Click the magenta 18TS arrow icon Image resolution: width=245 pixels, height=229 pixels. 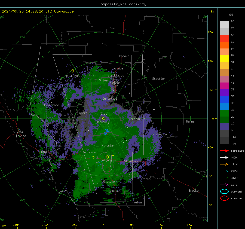224,185
